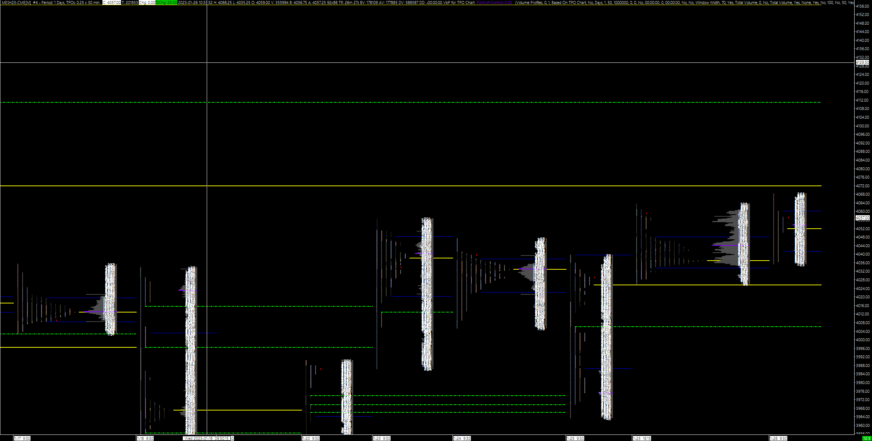Click the 1-20 9:30 session label
Image resolution: width=872 pixels, height=441 pixels.
pos(311,438)
